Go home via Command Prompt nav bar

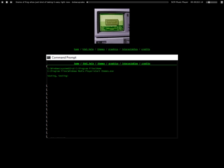pos(77,63)
